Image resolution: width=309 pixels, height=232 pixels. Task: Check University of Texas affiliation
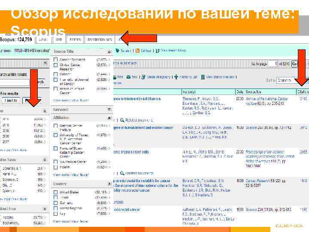click(55, 135)
